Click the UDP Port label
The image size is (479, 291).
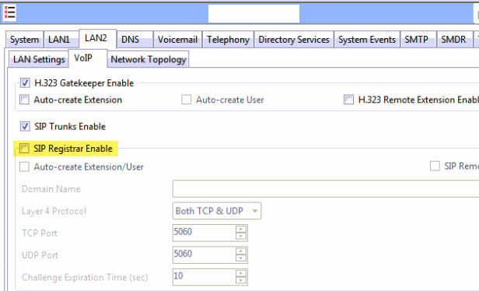pos(40,255)
